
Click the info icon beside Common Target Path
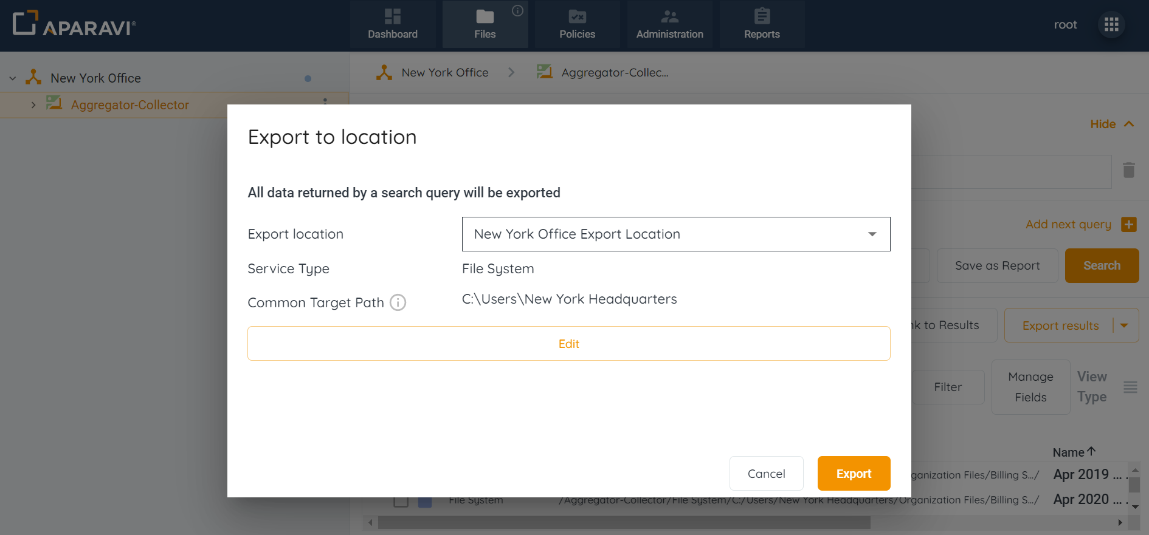pyautogui.click(x=398, y=302)
